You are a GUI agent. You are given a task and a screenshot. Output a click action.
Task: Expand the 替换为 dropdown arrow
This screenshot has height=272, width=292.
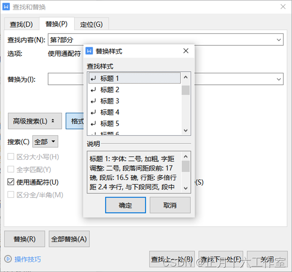click(279, 79)
